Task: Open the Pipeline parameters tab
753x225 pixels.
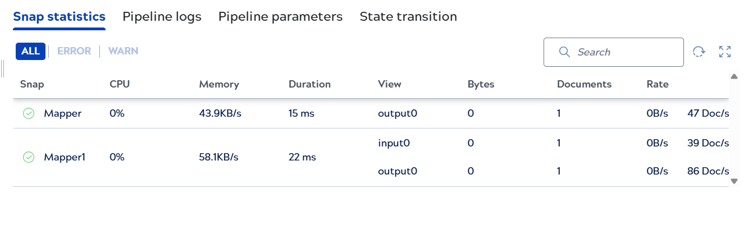Action: click(280, 17)
